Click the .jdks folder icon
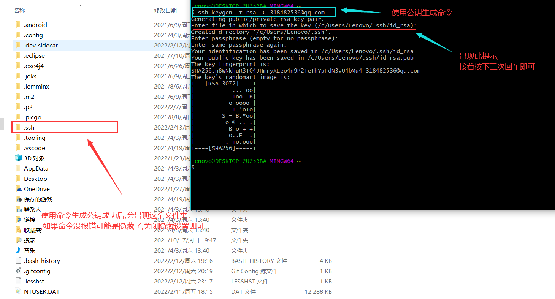 tap(18, 76)
